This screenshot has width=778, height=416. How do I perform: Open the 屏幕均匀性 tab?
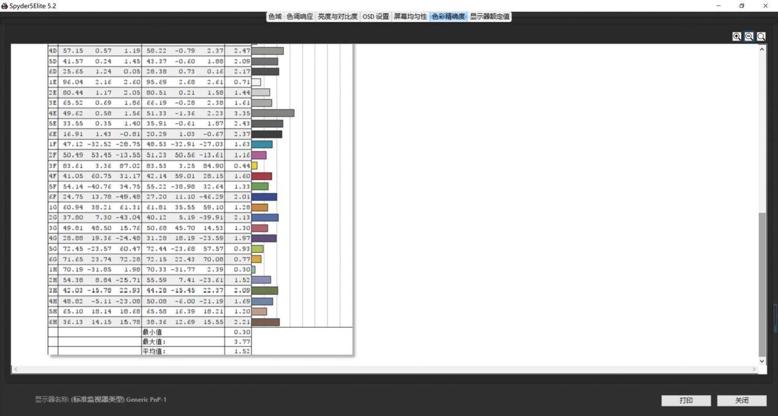coord(410,17)
